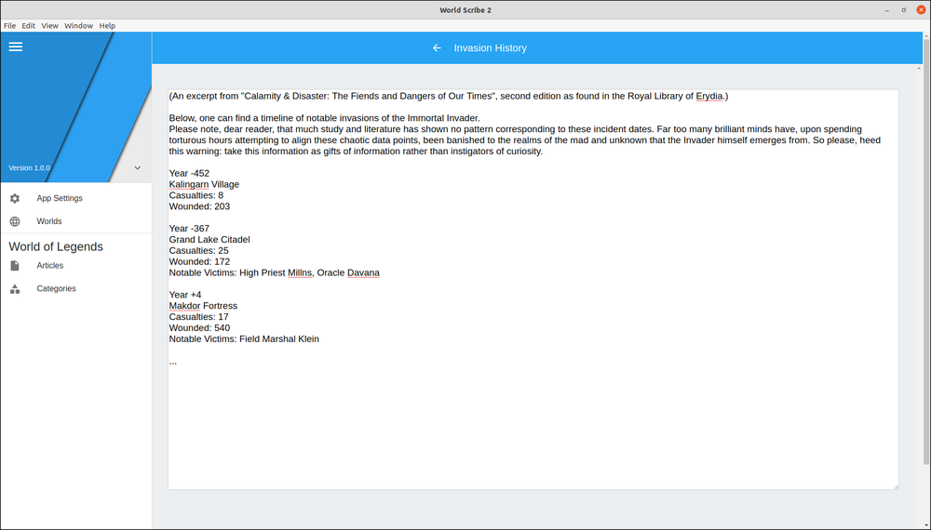Open the Articles sidebar link
931x530 pixels.
(76, 266)
